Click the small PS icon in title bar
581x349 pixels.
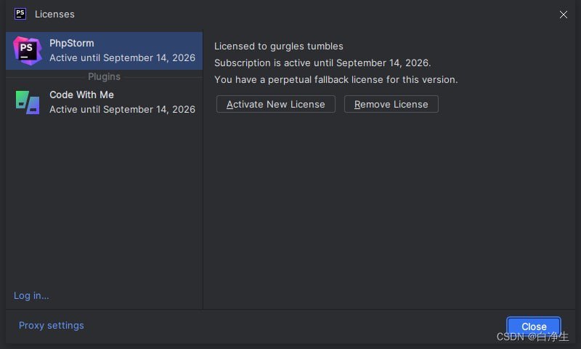[x=20, y=14]
